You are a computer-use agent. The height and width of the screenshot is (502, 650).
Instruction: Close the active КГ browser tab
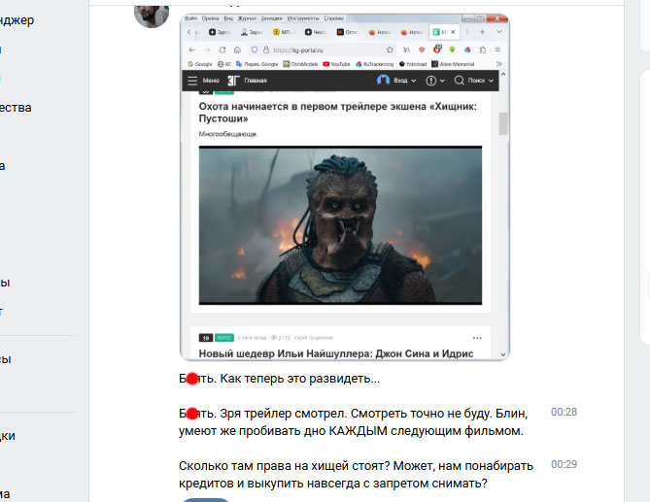453,32
